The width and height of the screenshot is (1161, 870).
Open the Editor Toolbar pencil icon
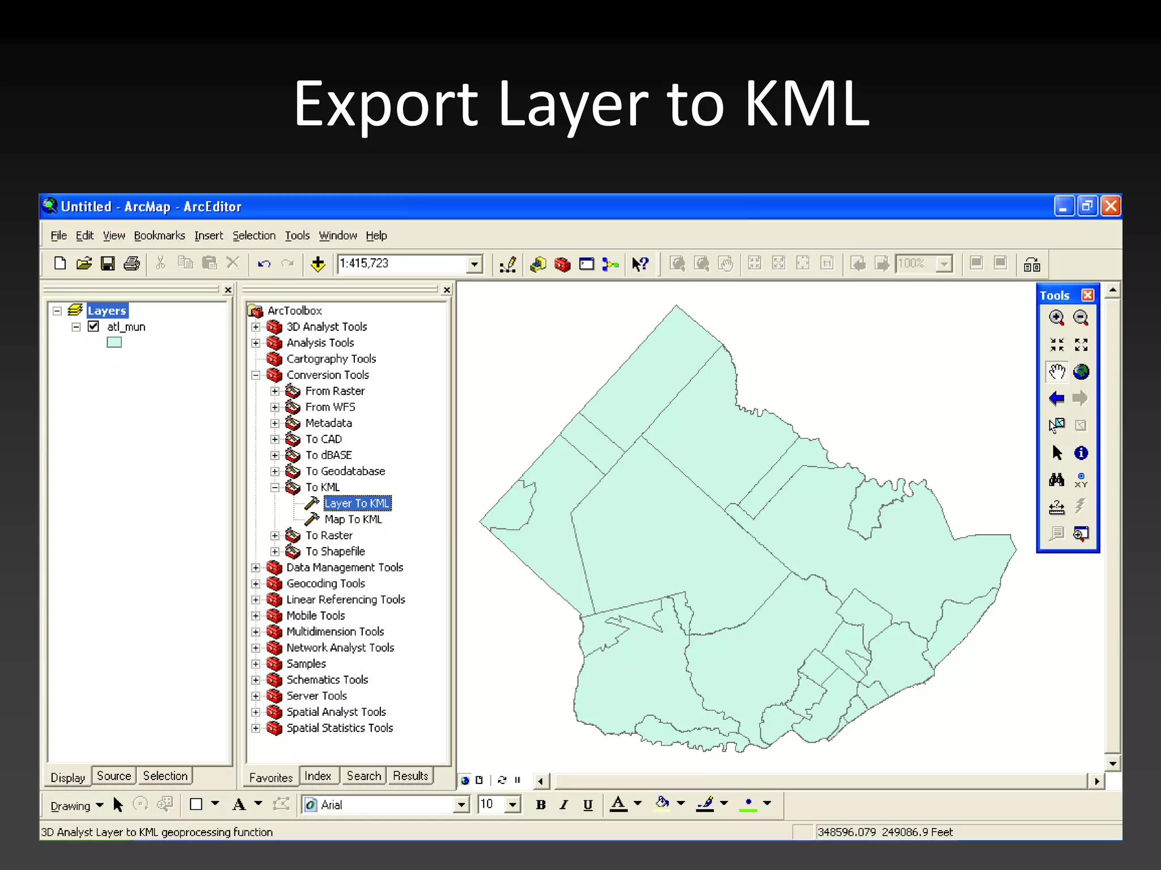pyautogui.click(x=508, y=264)
